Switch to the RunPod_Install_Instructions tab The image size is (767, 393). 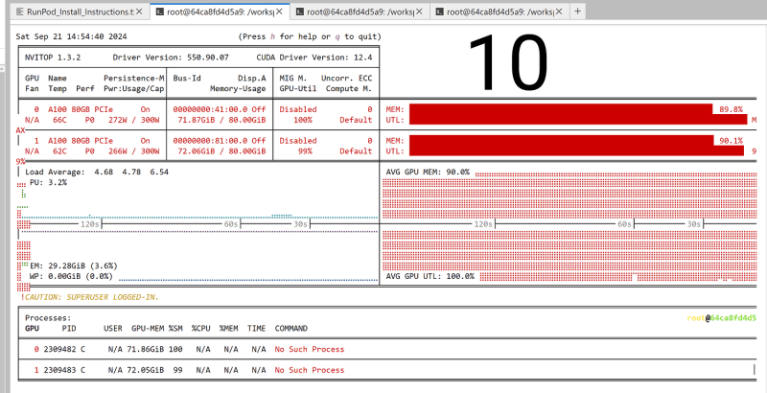[x=80, y=12]
